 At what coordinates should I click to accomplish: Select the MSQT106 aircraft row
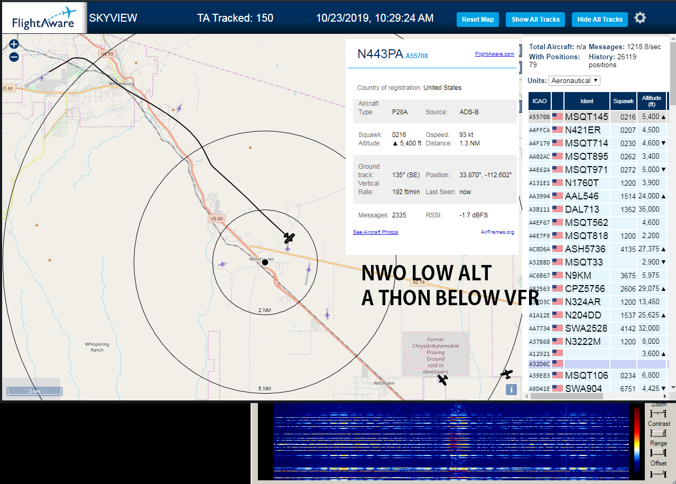(x=598, y=375)
